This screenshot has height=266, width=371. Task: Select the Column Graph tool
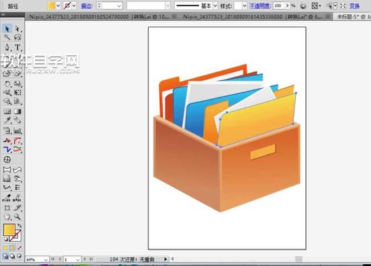(18, 130)
